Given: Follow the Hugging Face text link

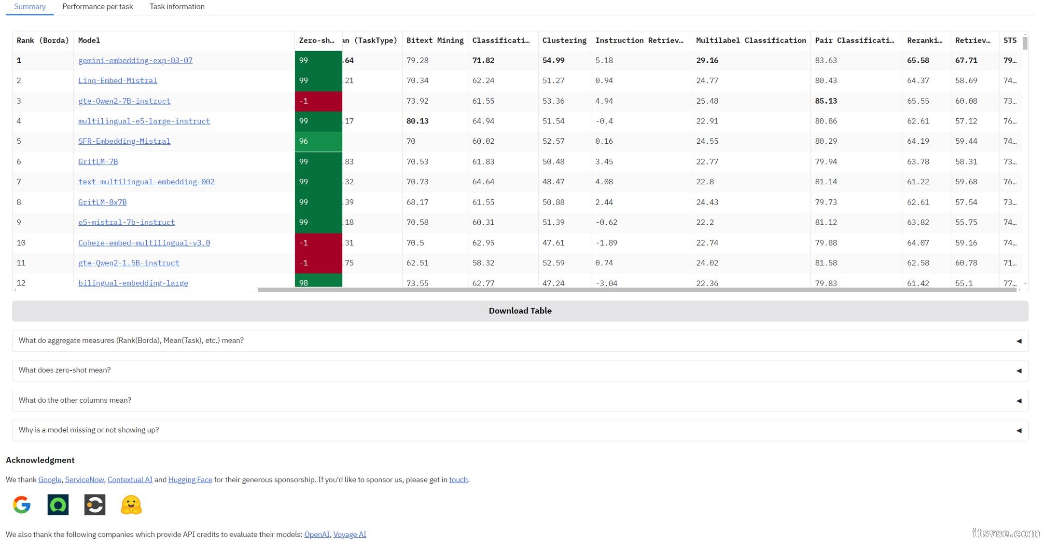Looking at the screenshot, I should 190,480.
